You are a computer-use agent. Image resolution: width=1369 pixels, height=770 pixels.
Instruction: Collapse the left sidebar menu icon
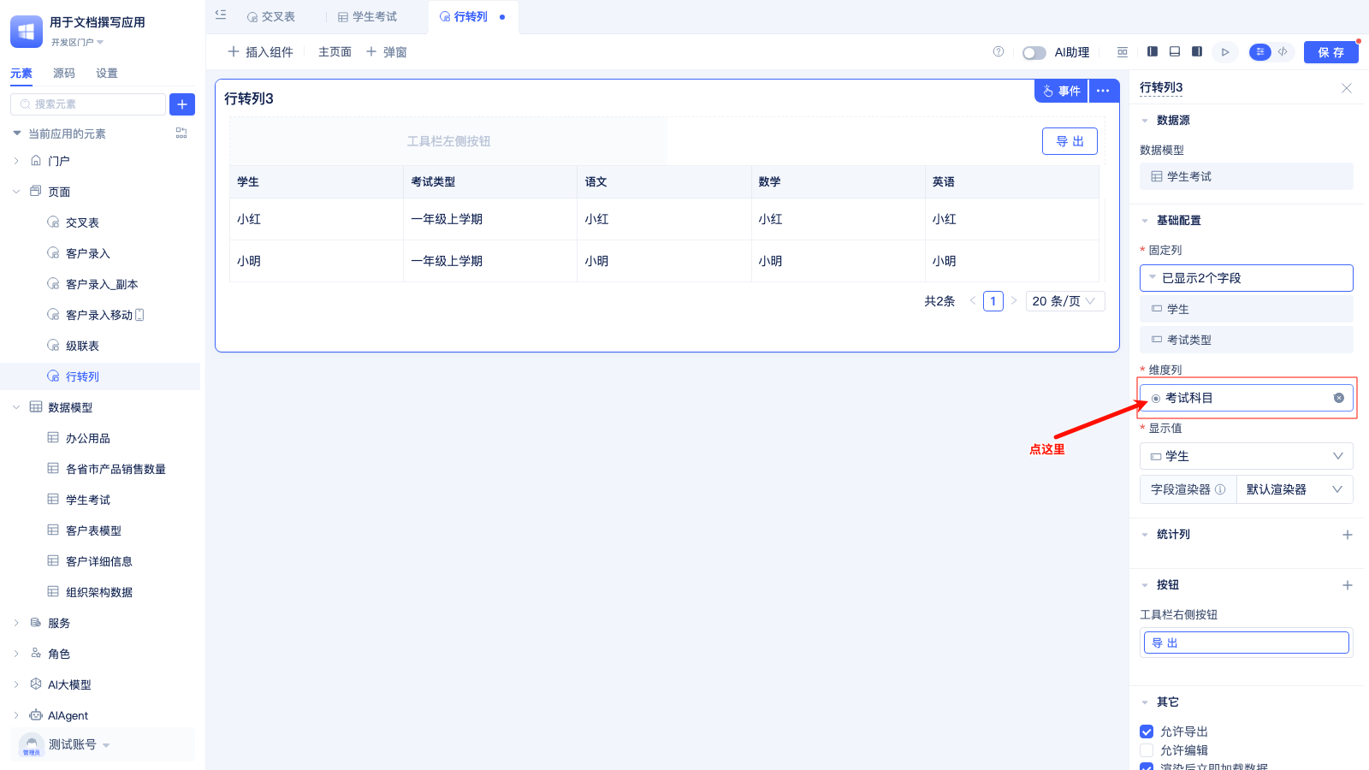221,15
